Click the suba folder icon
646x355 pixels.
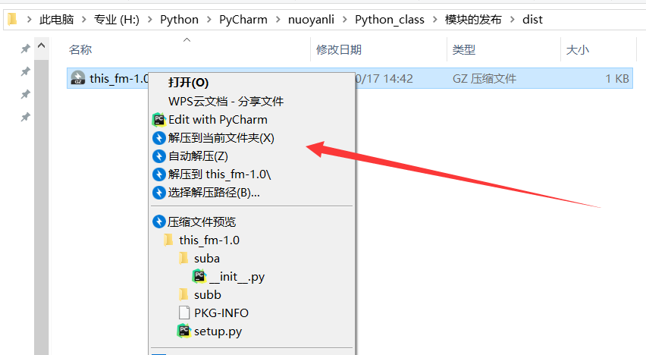coord(183,259)
